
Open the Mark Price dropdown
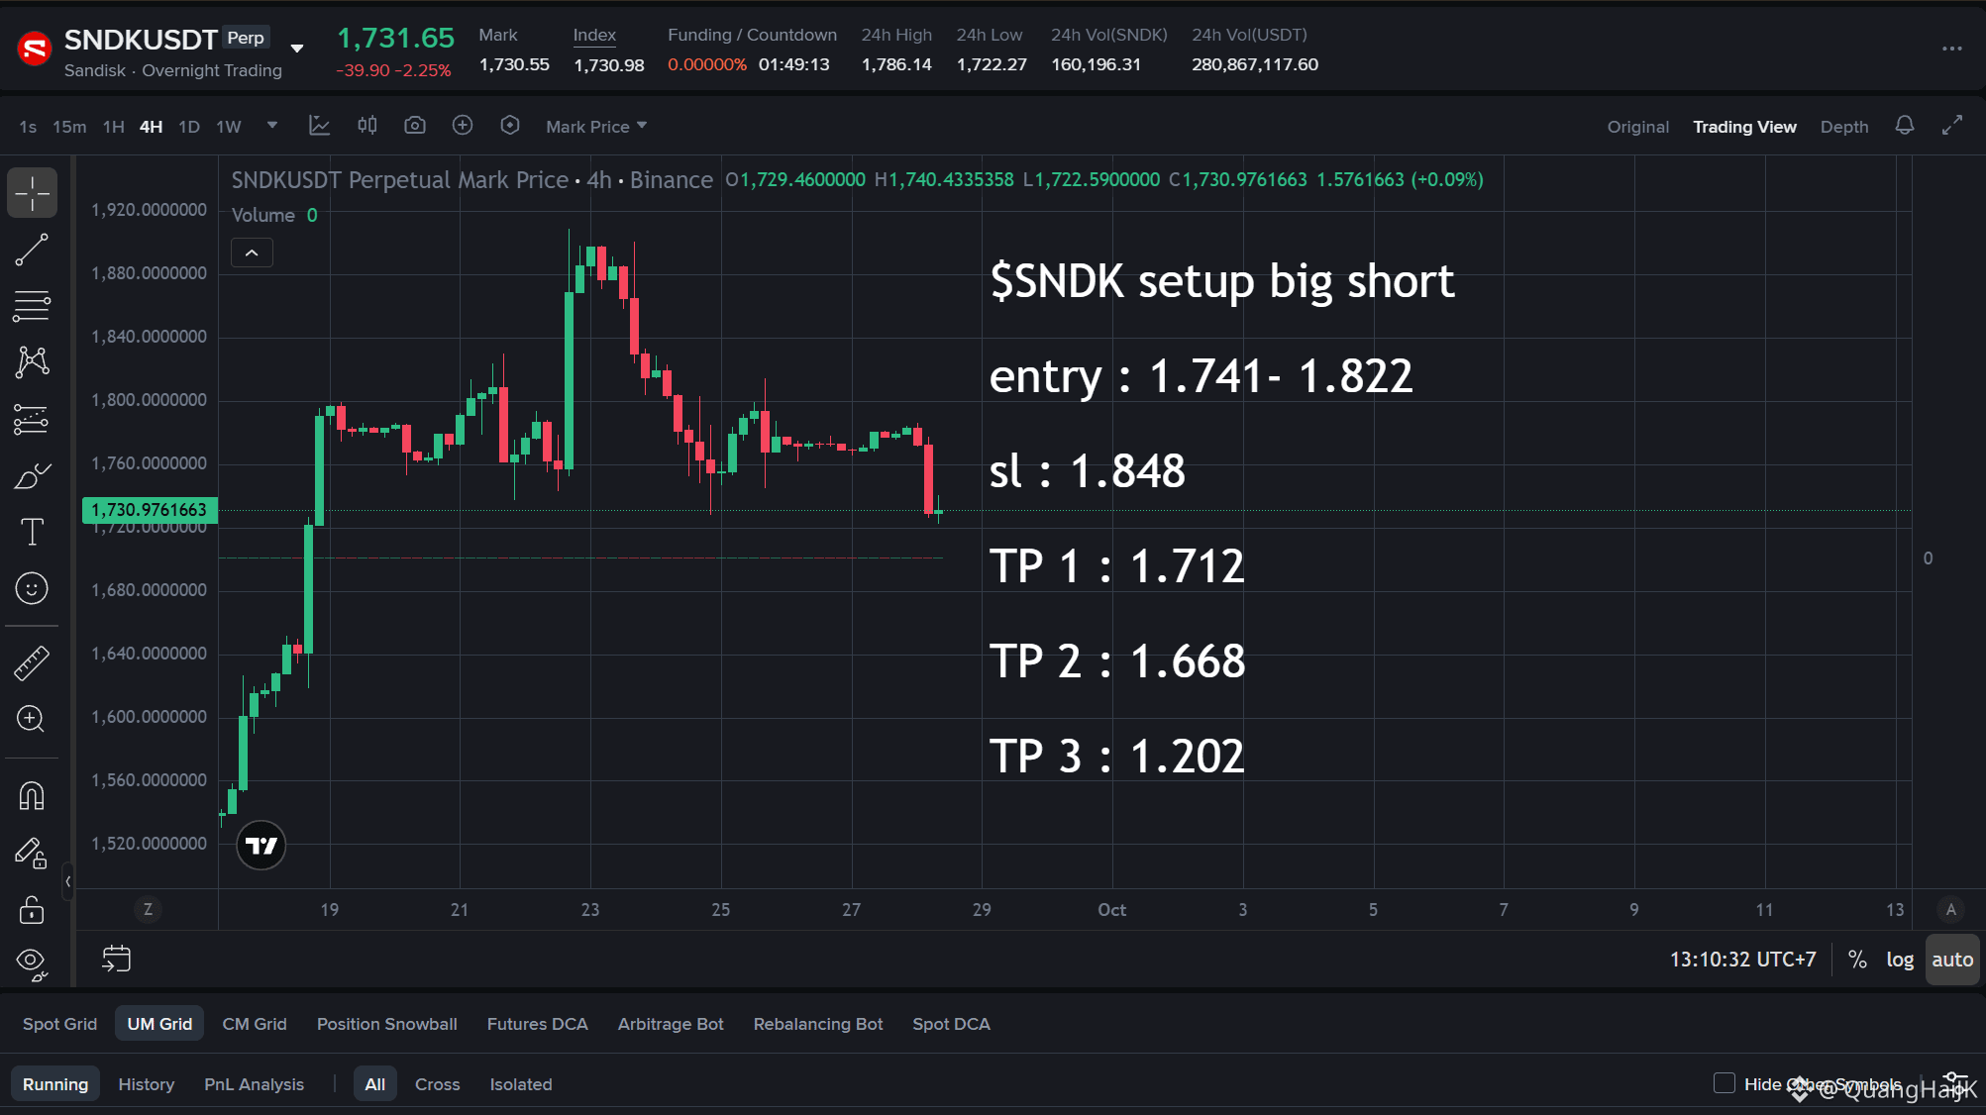(596, 127)
